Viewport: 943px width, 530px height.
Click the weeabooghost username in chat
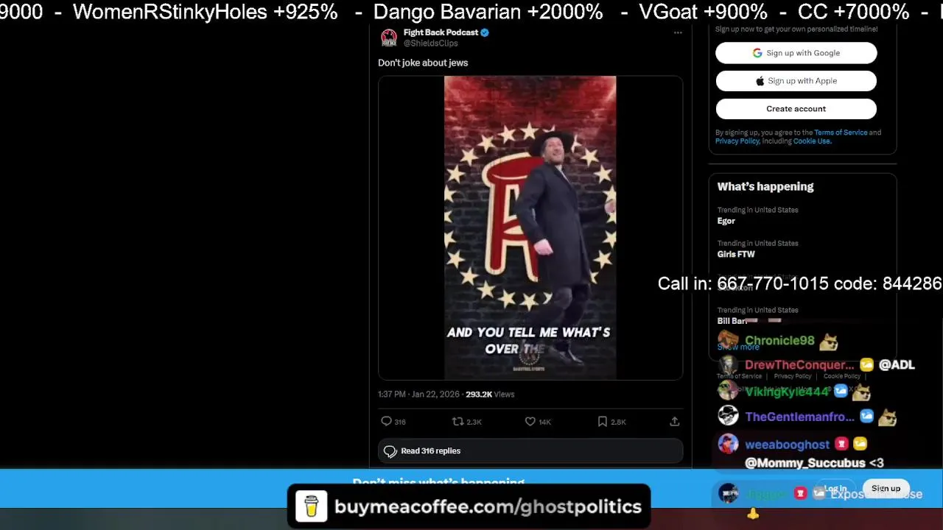[787, 445]
